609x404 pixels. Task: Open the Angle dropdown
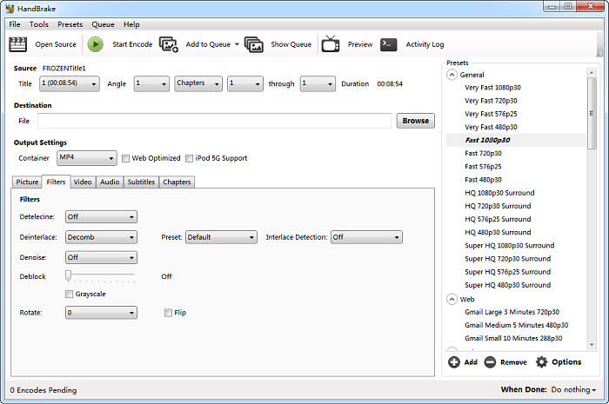coord(151,83)
